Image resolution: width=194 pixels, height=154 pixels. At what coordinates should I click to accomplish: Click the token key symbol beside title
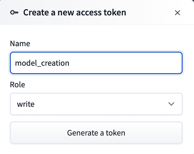pos(14,13)
